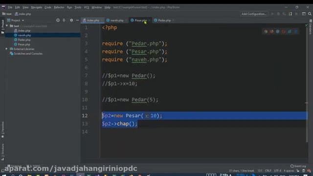Open the Run menu
The height and width of the screenshot is (176, 313).
[69, 7]
